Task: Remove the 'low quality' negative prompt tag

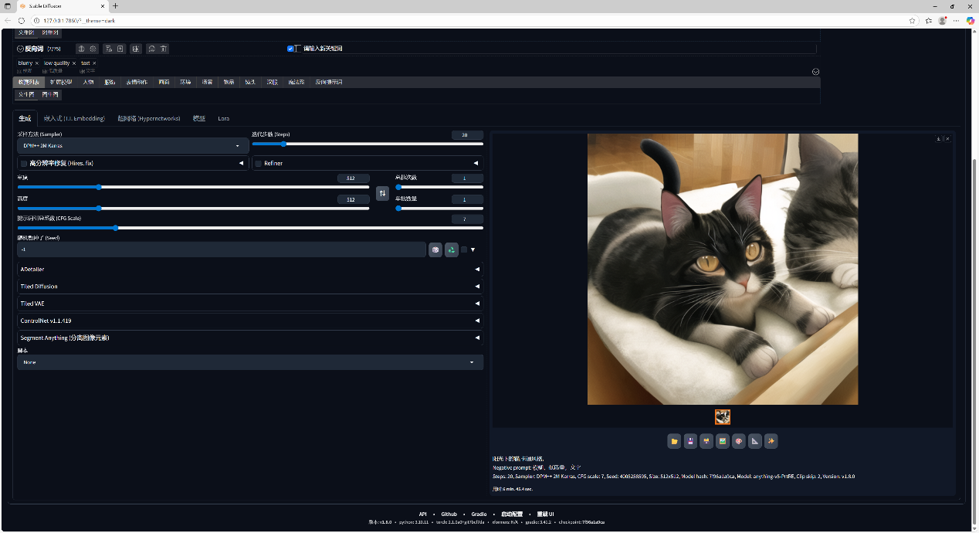Action: coord(76,63)
